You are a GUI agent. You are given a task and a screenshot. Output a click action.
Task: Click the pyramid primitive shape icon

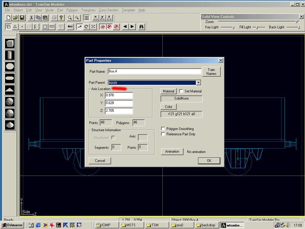click(x=10, y=90)
